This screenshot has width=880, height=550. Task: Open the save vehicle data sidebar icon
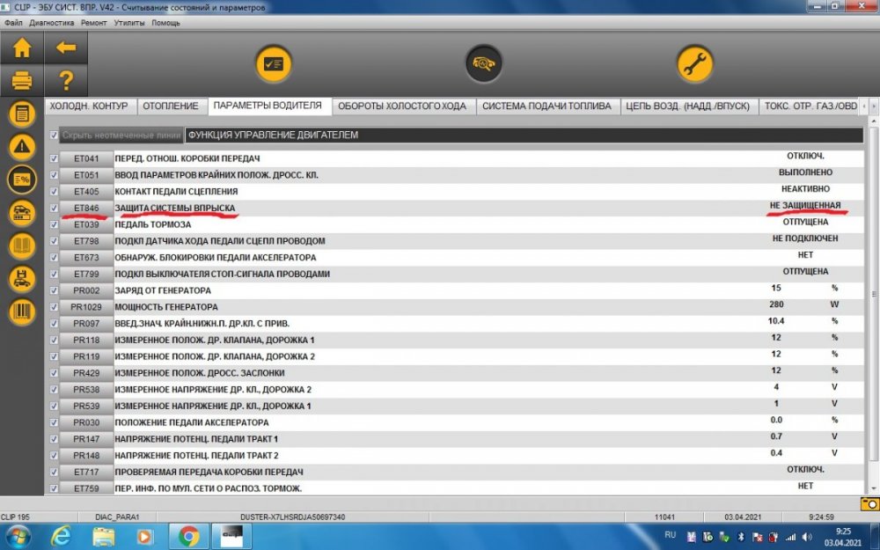22,279
